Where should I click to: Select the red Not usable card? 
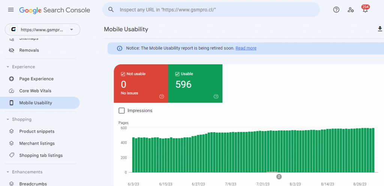141,83
